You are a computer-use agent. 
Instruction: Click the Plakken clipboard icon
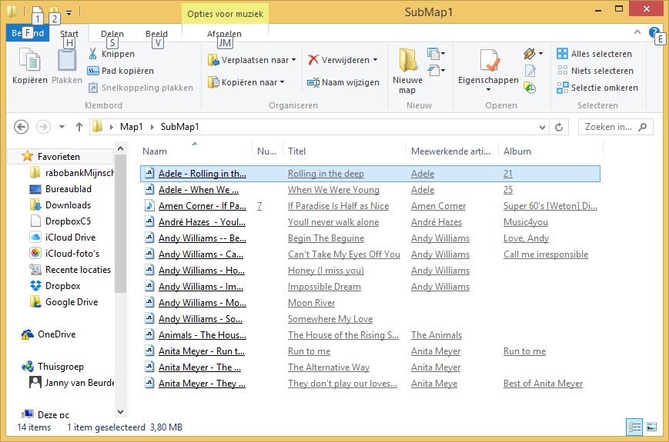pyautogui.click(x=66, y=60)
